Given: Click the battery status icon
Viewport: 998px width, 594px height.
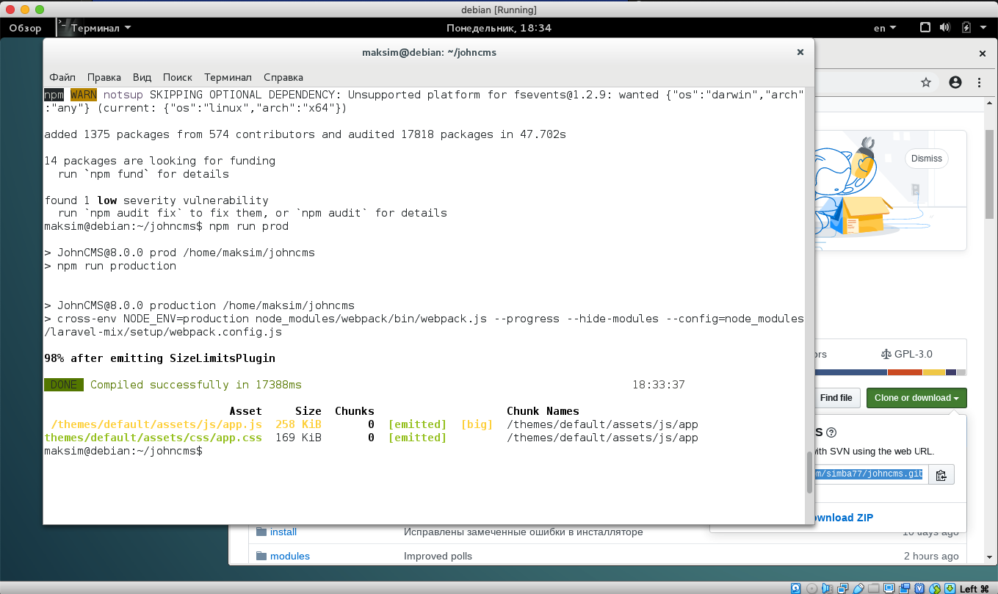Looking at the screenshot, I should [x=966, y=28].
